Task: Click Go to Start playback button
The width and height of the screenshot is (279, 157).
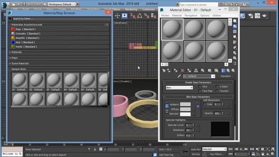Action: pyautogui.click(x=231, y=149)
